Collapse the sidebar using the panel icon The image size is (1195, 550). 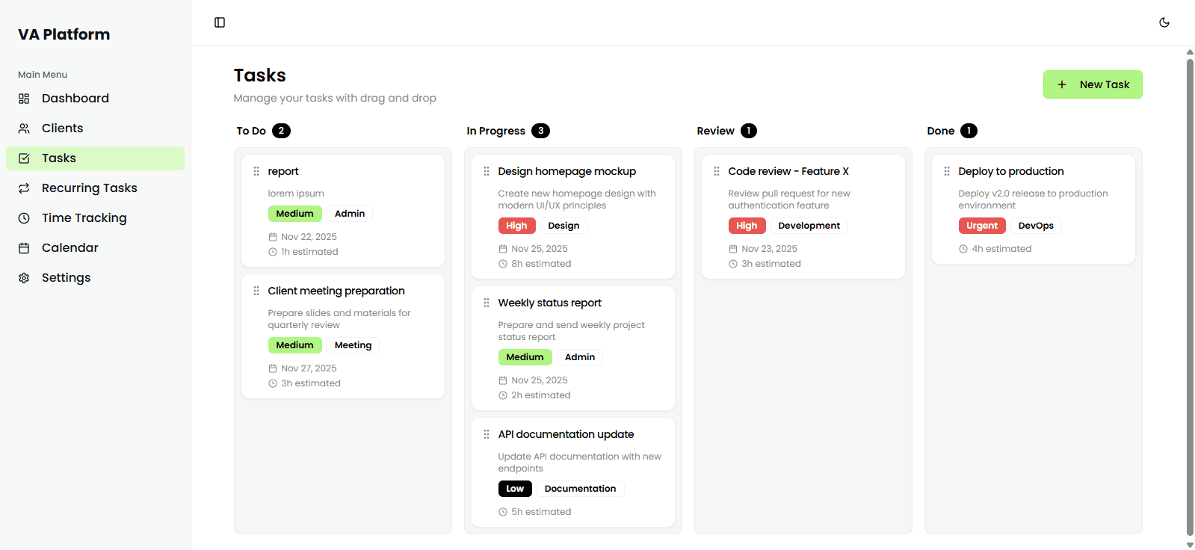coord(219,22)
